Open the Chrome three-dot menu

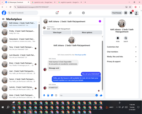[x=139, y=7]
